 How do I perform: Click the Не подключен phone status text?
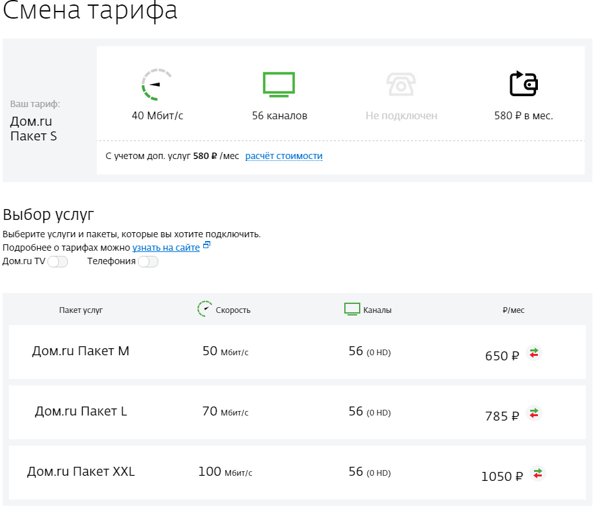401,115
